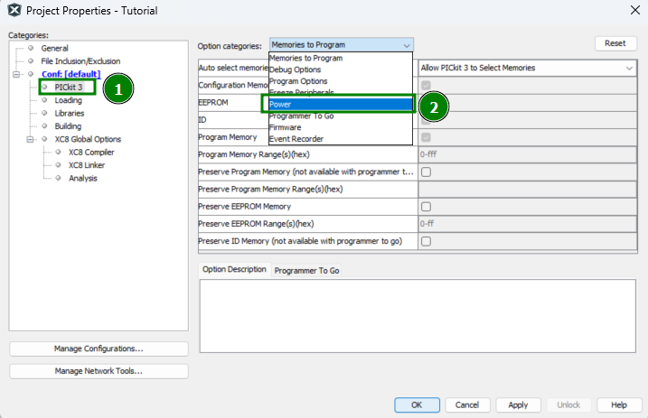648x418 pixels.
Task: Click Preserve EEPROM Range(s) field
Action: click(x=527, y=224)
